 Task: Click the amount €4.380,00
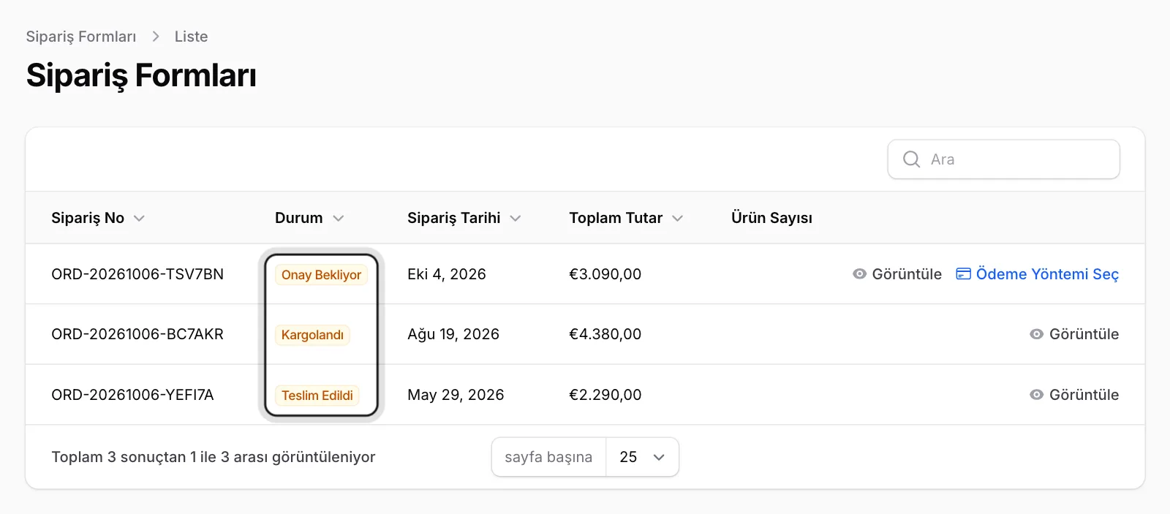coord(605,334)
